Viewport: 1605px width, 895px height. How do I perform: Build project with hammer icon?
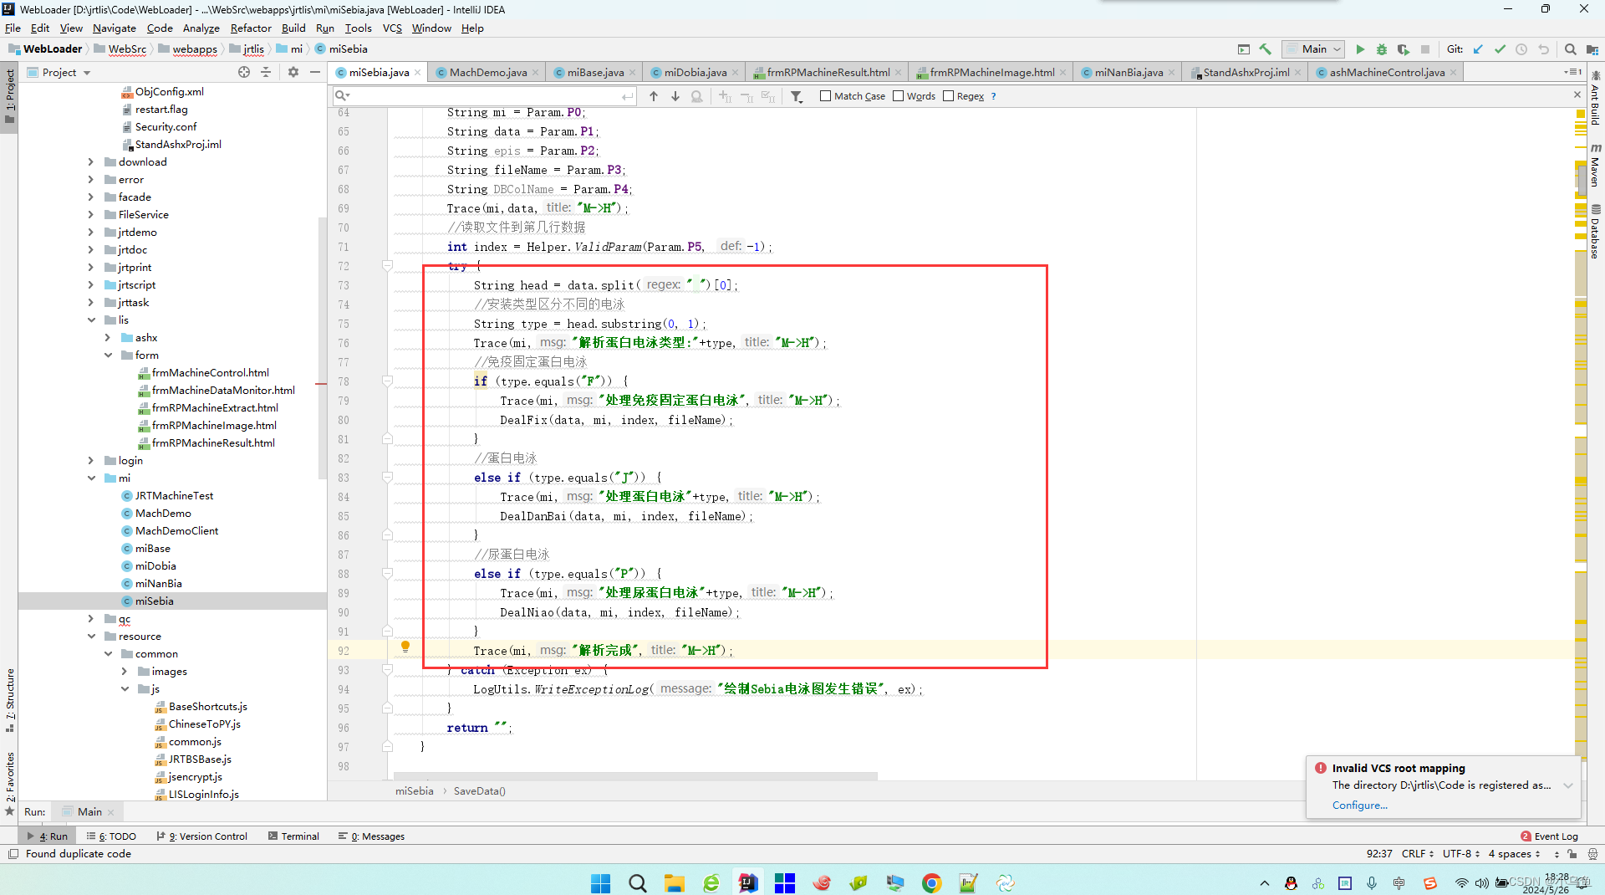click(x=1266, y=49)
